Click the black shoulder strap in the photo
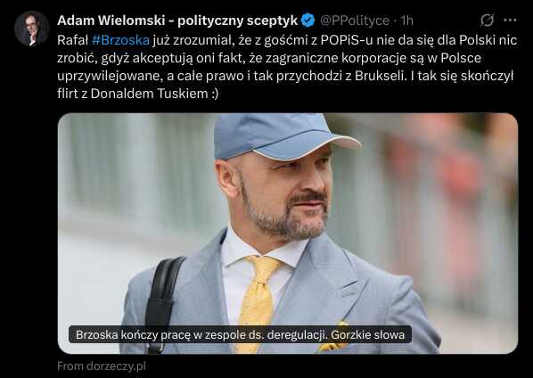Viewport: 533px width, 378px height. pos(164,300)
